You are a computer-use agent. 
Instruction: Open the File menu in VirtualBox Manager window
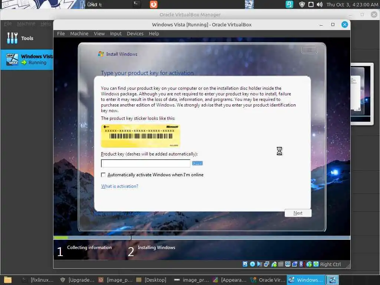[8, 23]
